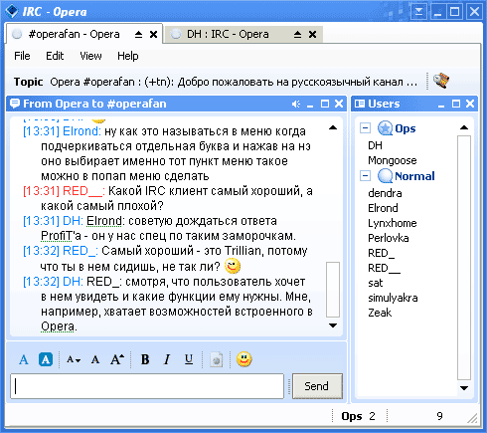Click the Opera diamond icon in title bar
487x433 pixels.
12,11
